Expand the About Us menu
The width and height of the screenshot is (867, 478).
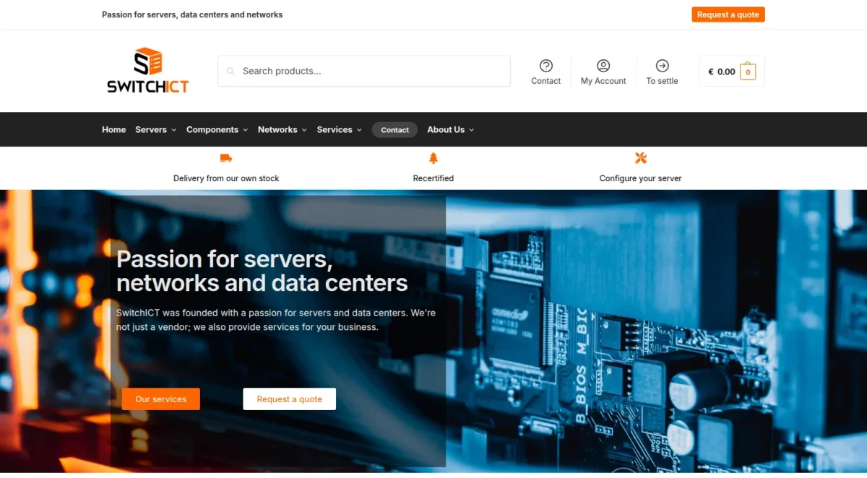449,129
